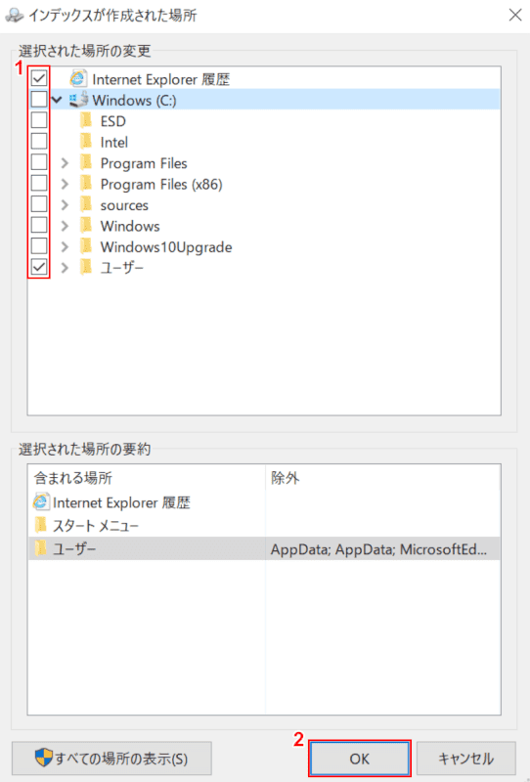Enable indexing for Program Files checkbox

tap(39, 162)
